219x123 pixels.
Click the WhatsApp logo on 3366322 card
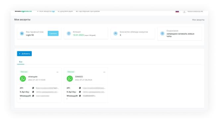pos(70,79)
